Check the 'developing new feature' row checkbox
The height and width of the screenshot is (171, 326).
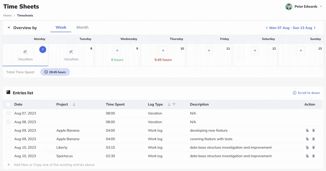point(8,130)
